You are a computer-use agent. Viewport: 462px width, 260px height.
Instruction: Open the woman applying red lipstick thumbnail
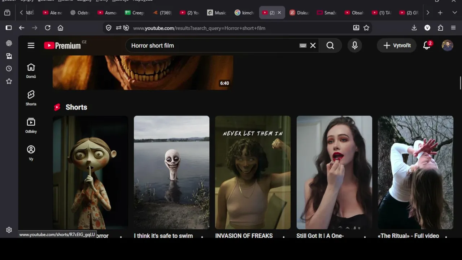pyautogui.click(x=334, y=173)
